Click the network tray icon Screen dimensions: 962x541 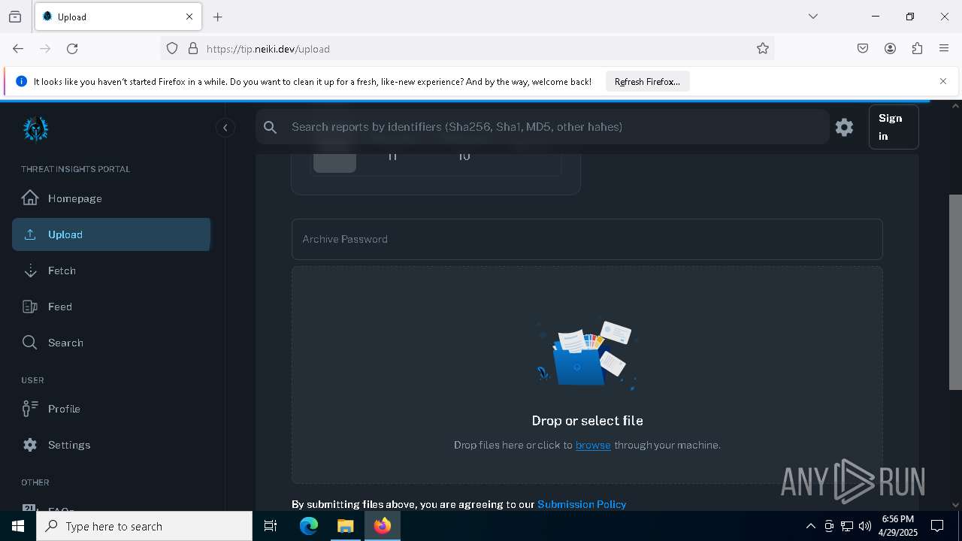(x=847, y=526)
